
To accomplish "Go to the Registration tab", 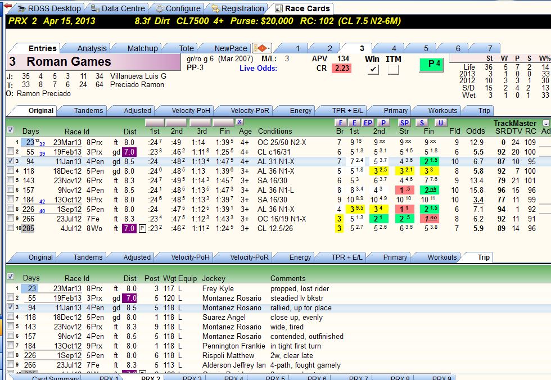I will point(238,8).
